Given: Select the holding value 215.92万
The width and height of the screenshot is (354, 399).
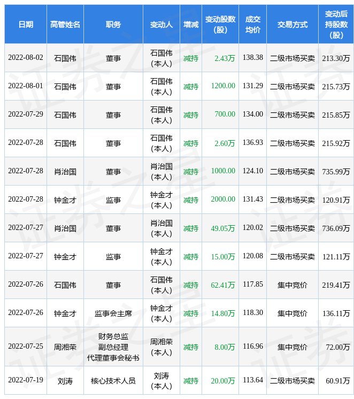Looking at the screenshot, I should tap(336, 143).
